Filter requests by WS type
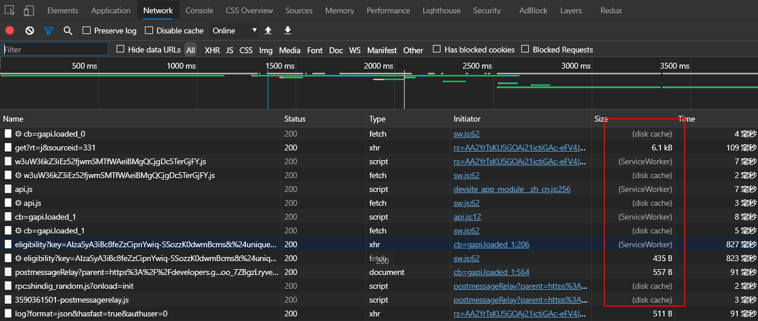 (355, 50)
